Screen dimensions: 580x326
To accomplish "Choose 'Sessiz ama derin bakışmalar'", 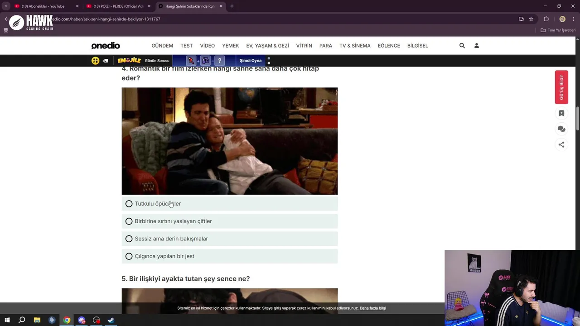I will click(x=230, y=239).
